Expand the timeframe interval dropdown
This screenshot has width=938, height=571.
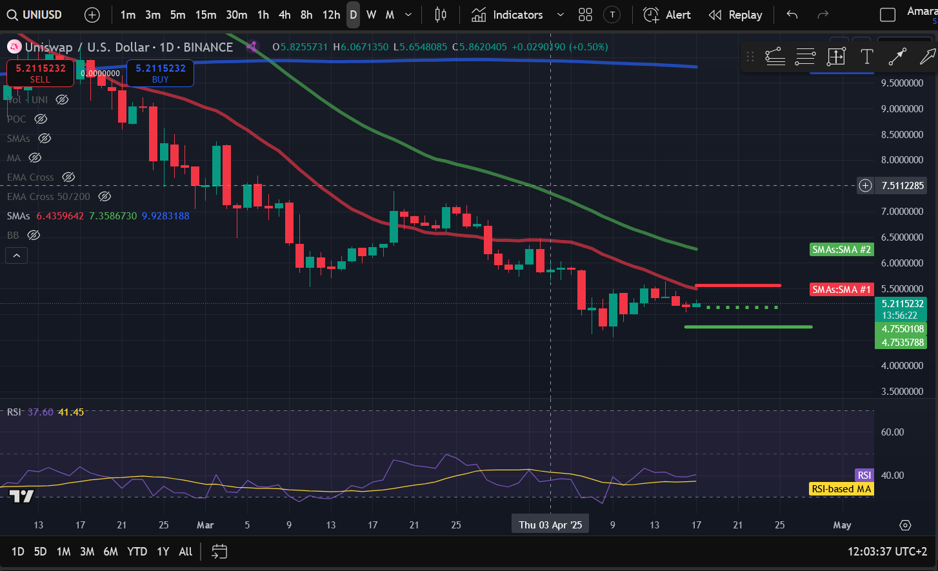[x=408, y=15]
